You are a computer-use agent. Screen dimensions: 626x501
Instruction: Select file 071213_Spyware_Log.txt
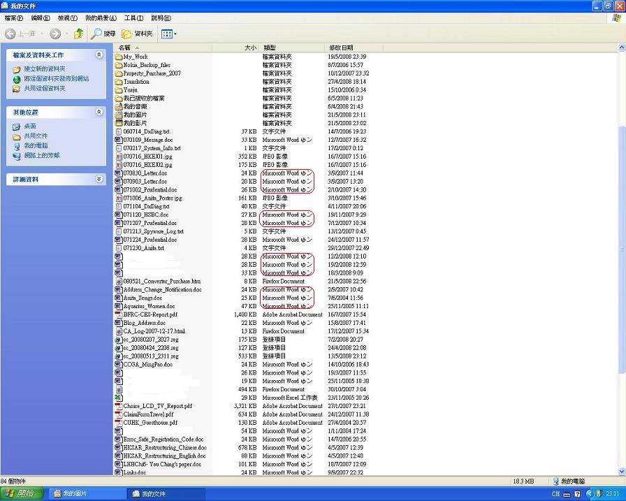coord(153,231)
